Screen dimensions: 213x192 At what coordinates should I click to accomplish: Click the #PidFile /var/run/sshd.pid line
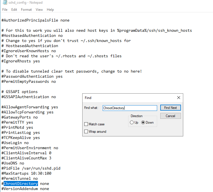coord(31,168)
